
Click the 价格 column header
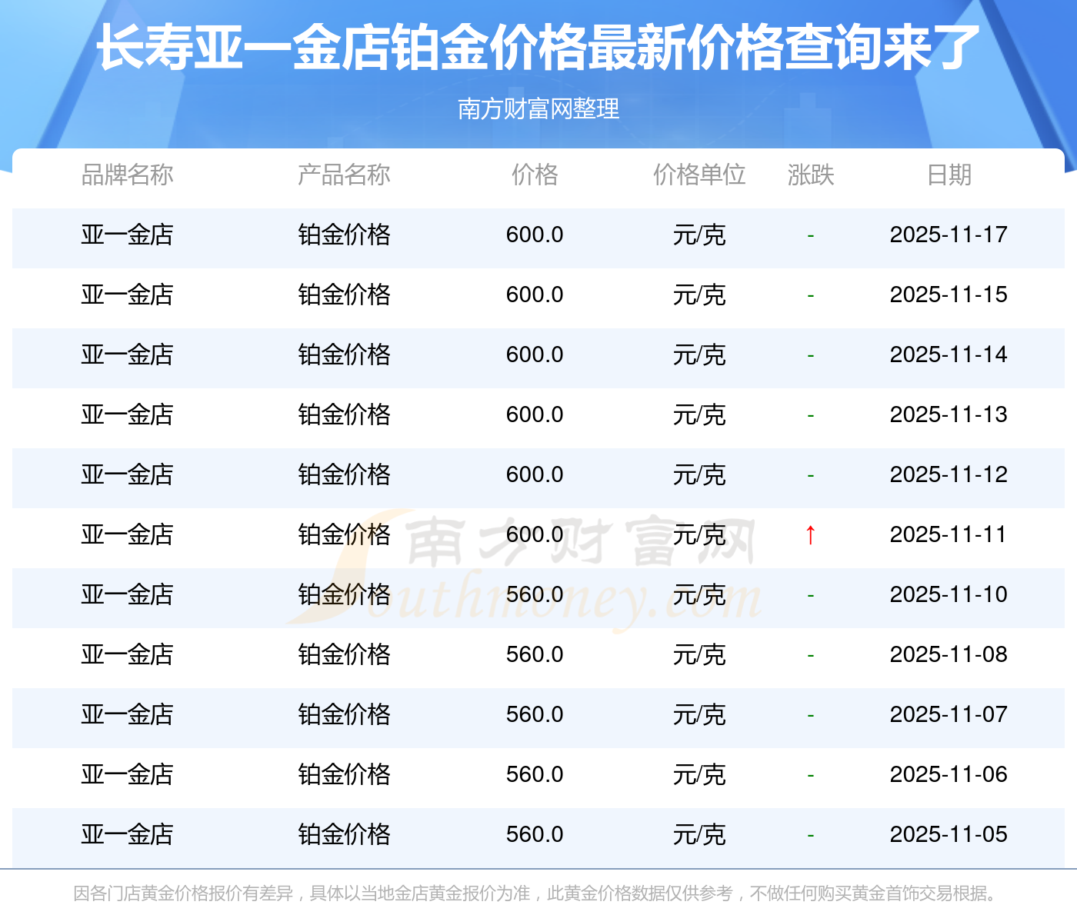click(535, 175)
